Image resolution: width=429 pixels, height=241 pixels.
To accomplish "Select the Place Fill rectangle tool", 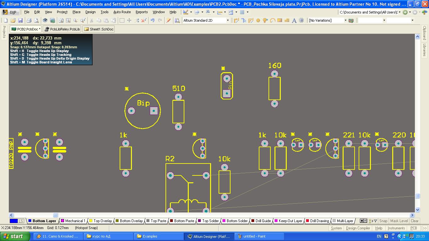I will tap(280, 20).
